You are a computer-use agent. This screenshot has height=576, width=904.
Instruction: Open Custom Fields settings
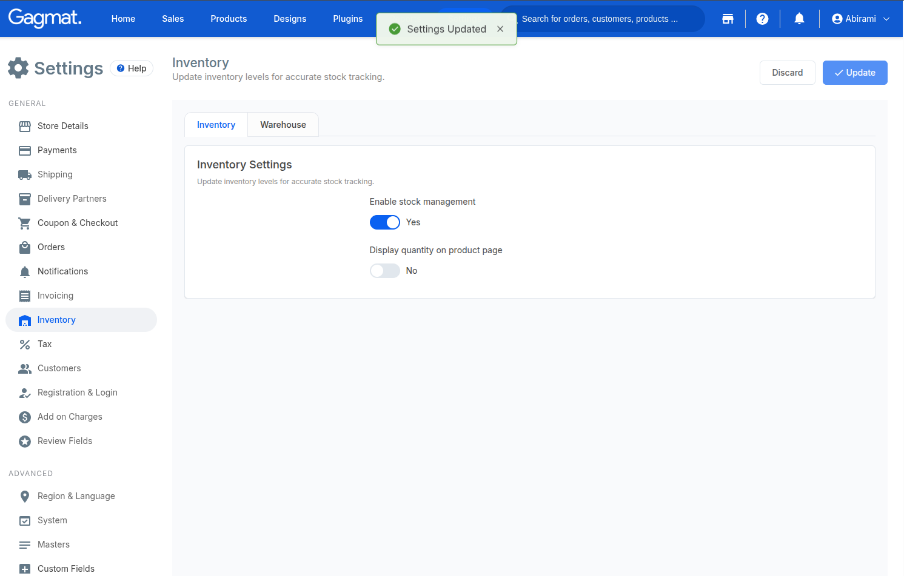[81, 569]
